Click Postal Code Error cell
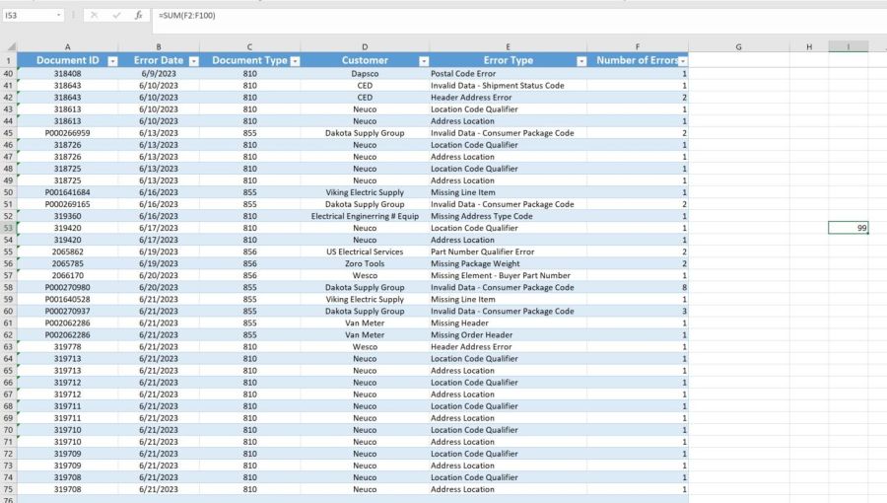 [508, 74]
